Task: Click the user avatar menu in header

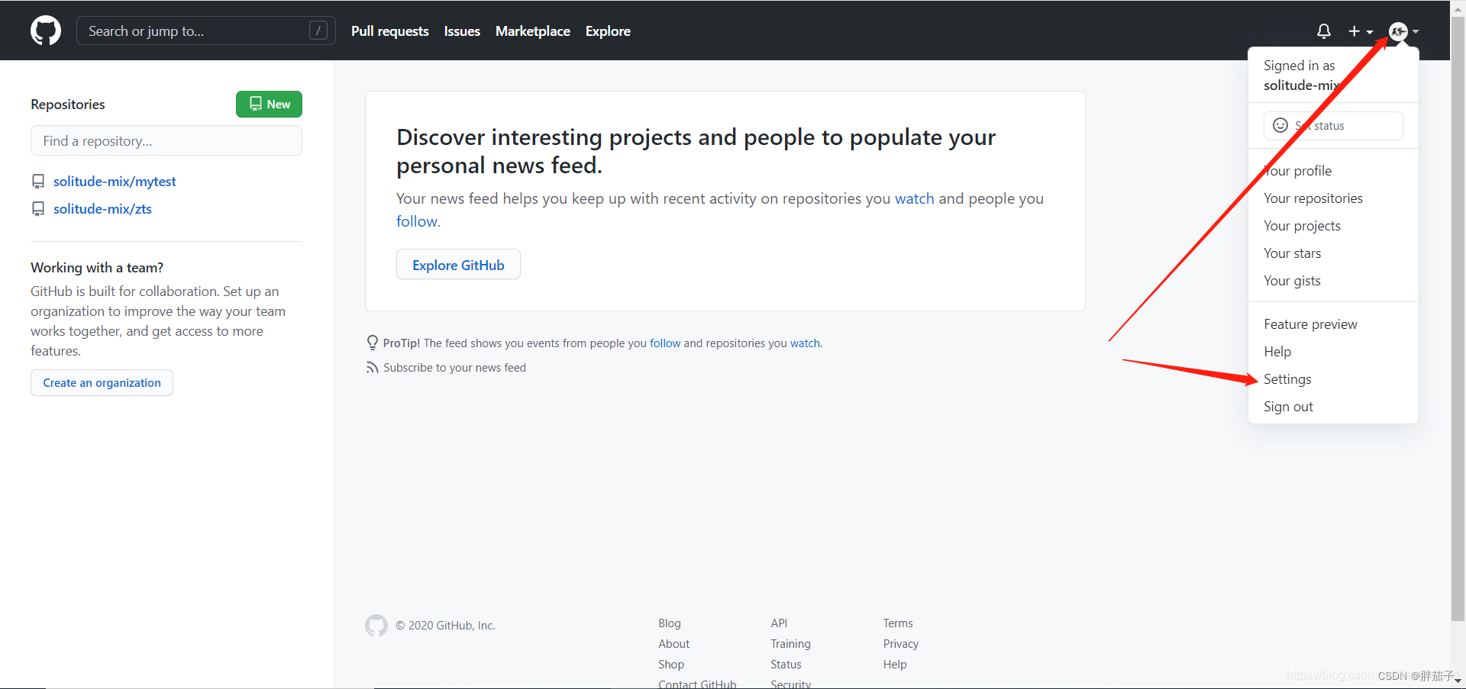Action: coord(1403,31)
